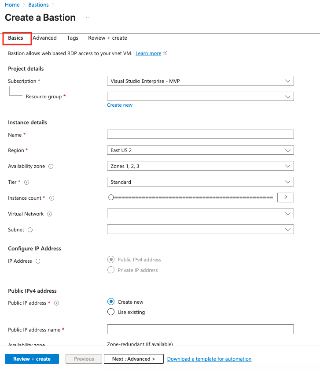The width and height of the screenshot is (320, 369).
Task: Click the info icon next to Availability zone
Action: coord(51,166)
